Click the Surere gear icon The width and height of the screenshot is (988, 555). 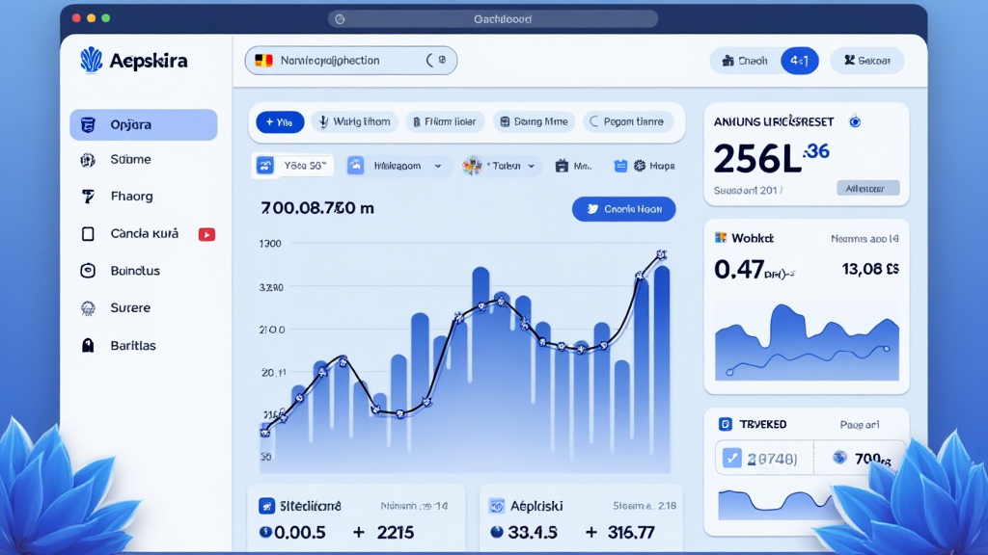(x=88, y=308)
